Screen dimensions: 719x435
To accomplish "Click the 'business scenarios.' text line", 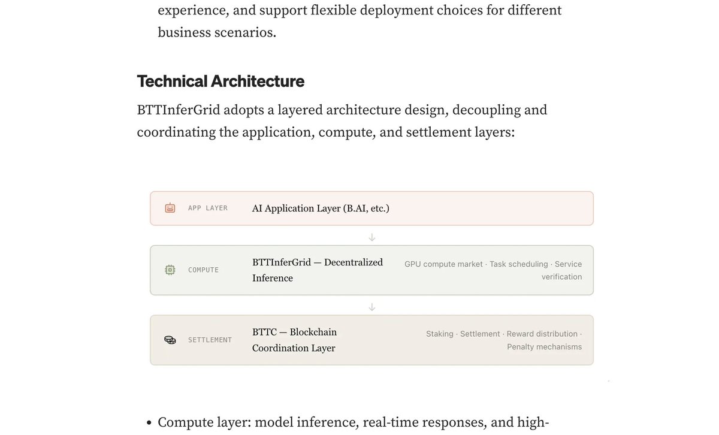I will tap(217, 32).
